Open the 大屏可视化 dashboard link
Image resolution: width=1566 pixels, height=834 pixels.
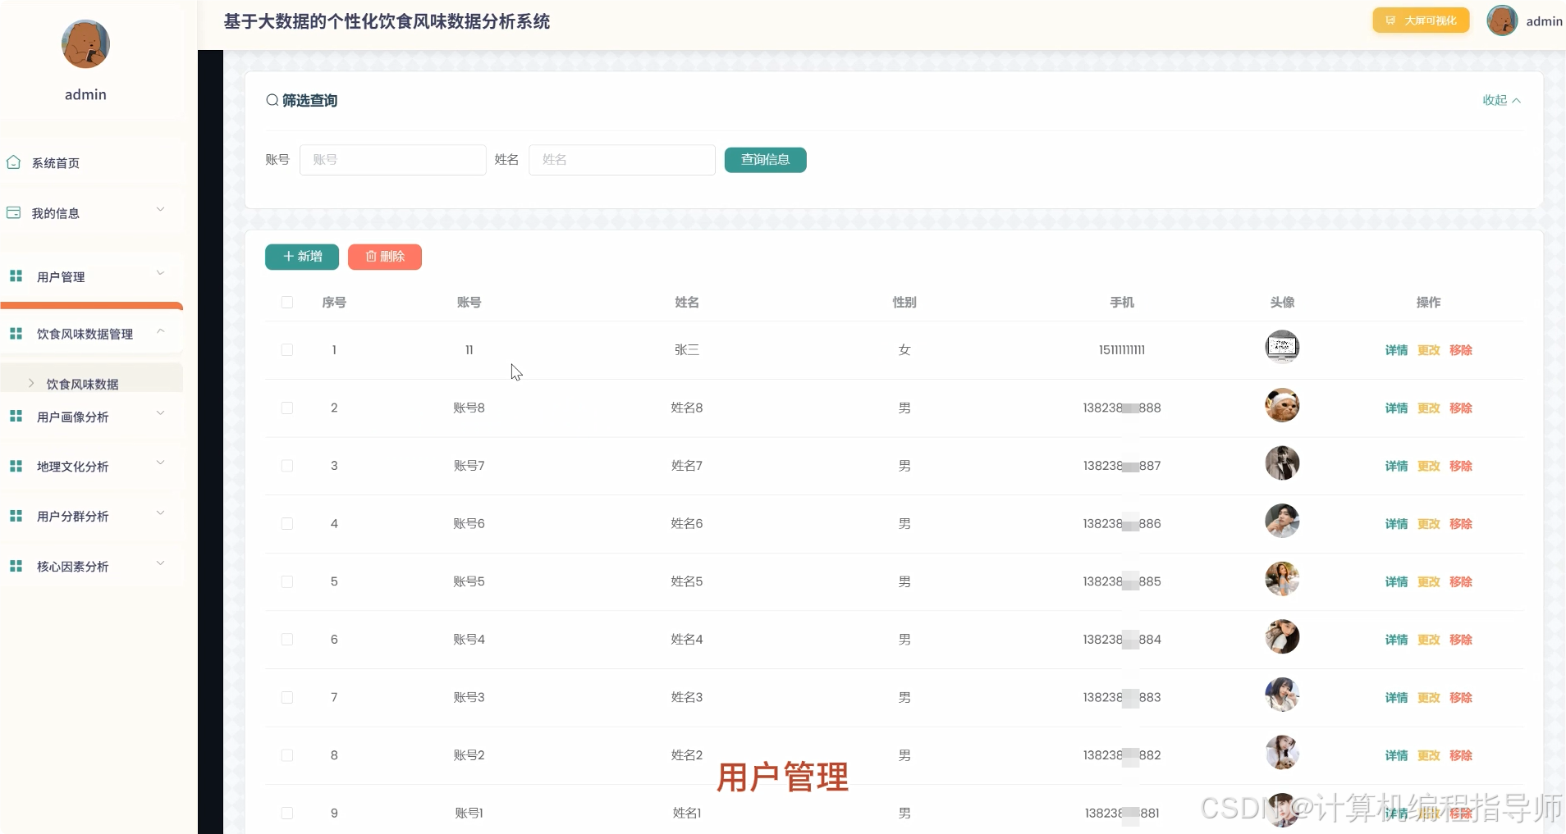tap(1421, 21)
